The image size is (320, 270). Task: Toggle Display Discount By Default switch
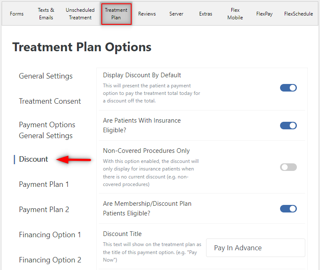288,88
